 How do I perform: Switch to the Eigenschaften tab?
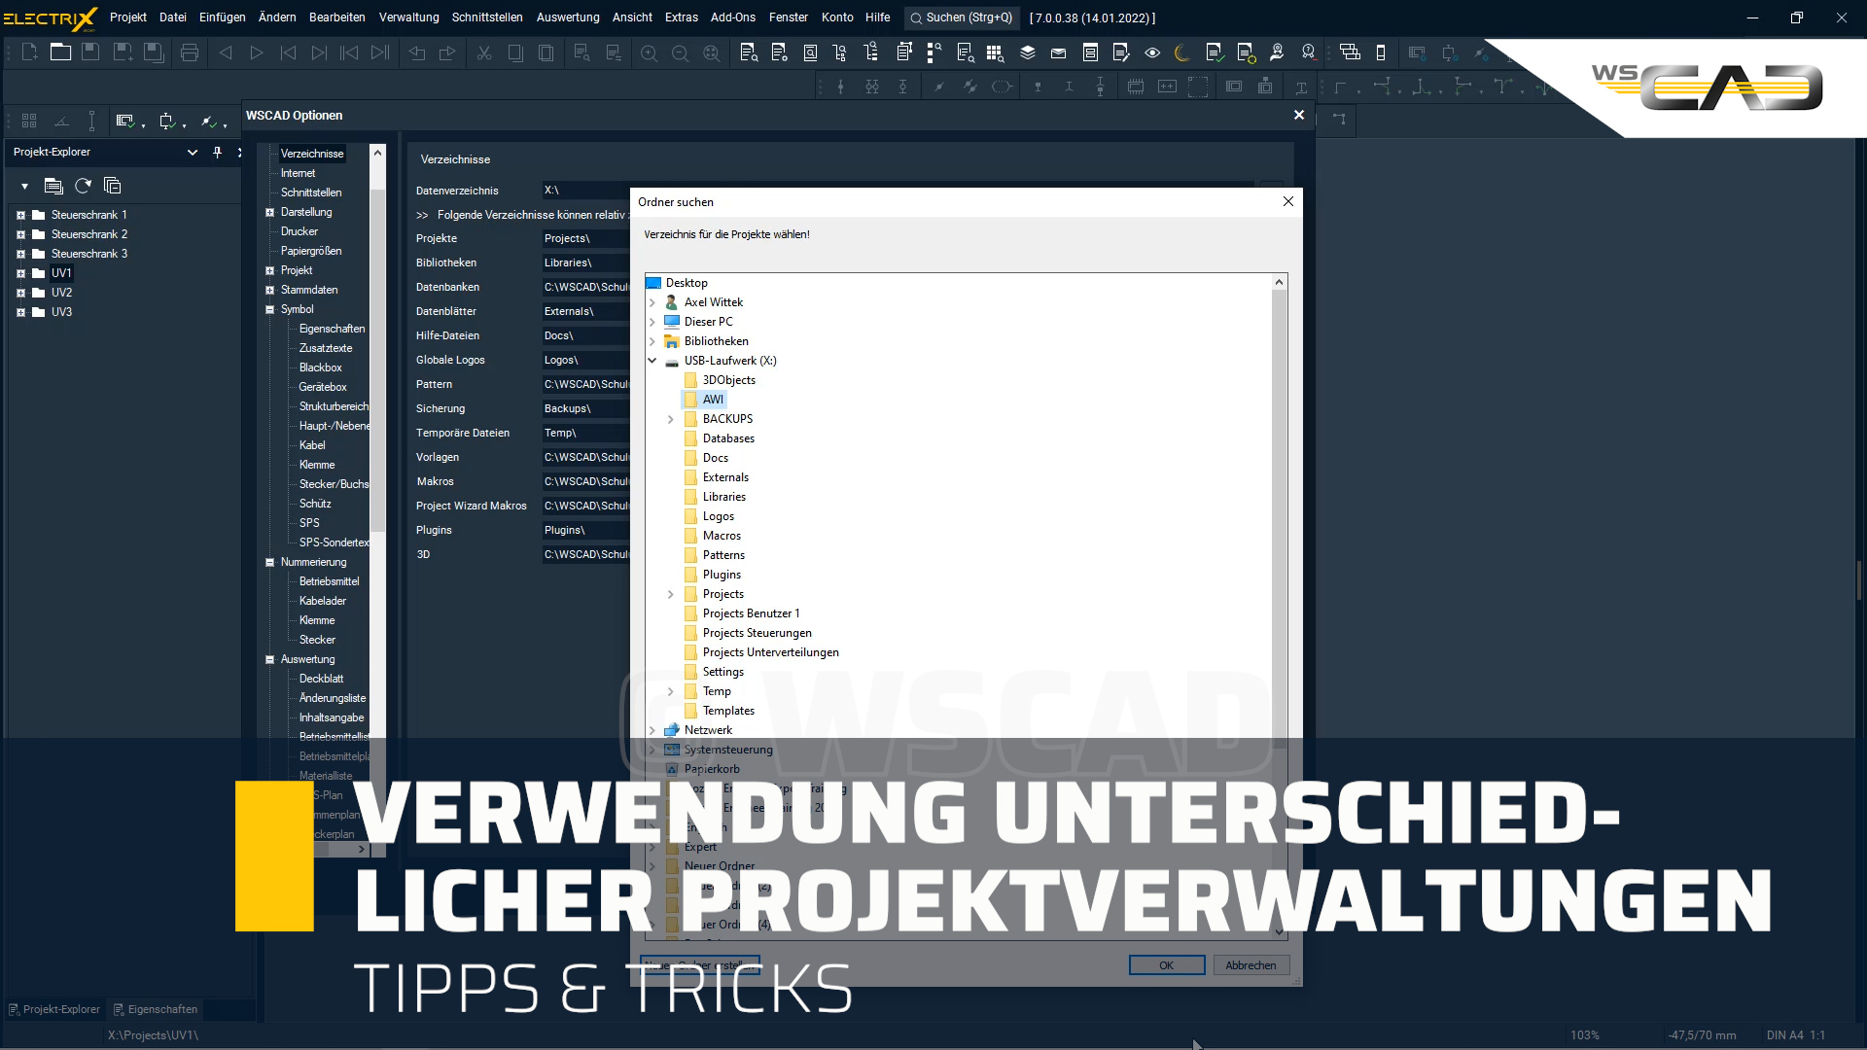(x=156, y=1009)
